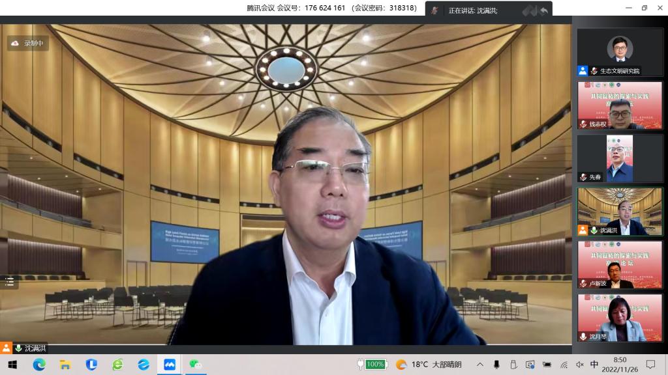Image resolution: width=668 pixels, height=375 pixels.
Task: Open WeChat from the taskbar
Action: click(195, 364)
